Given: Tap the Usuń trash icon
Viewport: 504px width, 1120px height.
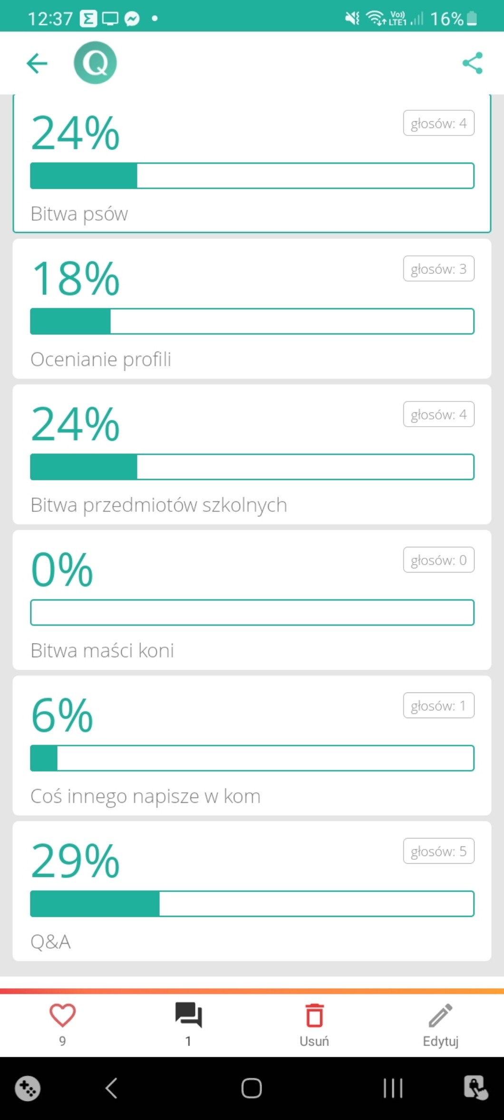Looking at the screenshot, I should click(314, 1016).
